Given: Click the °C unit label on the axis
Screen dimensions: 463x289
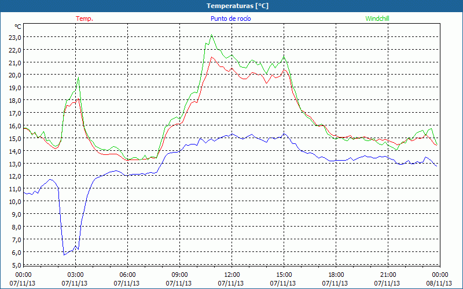Looking at the screenshot, I should point(18,27).
